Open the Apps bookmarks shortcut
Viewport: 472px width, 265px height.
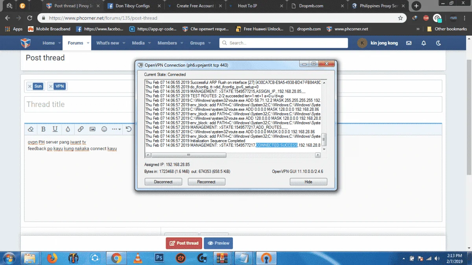(13, 29)
